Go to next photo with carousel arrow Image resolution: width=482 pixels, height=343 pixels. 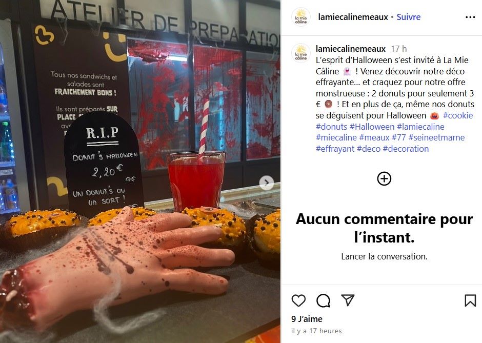click(267, 183)
